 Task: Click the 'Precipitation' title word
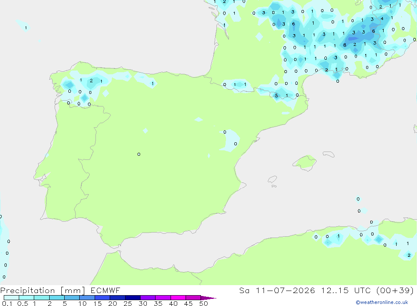[x=28, y=291]
